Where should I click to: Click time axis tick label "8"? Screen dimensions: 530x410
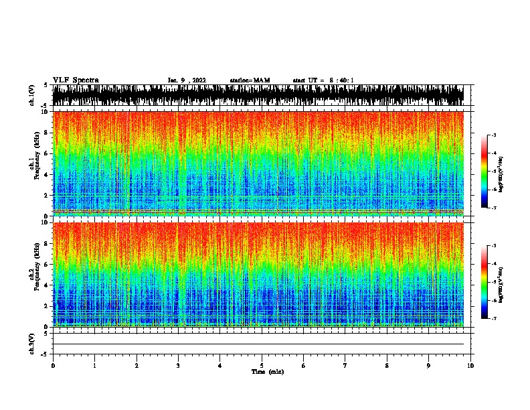click(387, 366)
